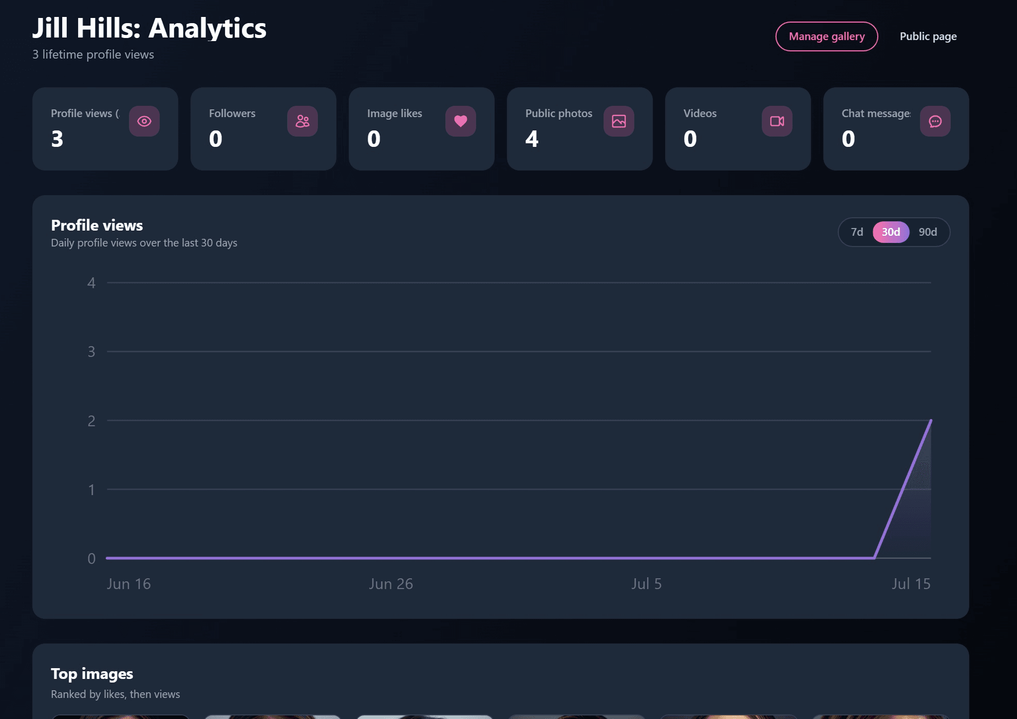Click the eye icon on Profile views card
The width and height of the screenshot is (1017, 719).
[144, 121]
